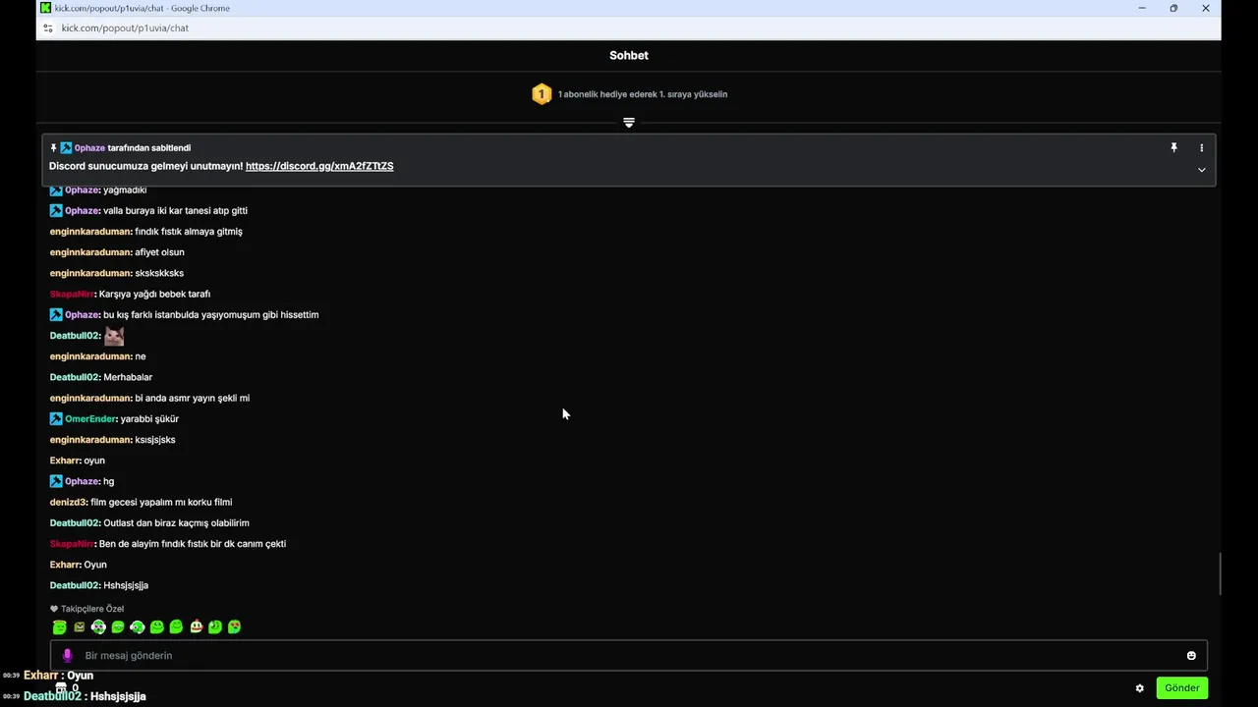View site information icon in address bar
Screen dimensions: 1258x707
47,28
